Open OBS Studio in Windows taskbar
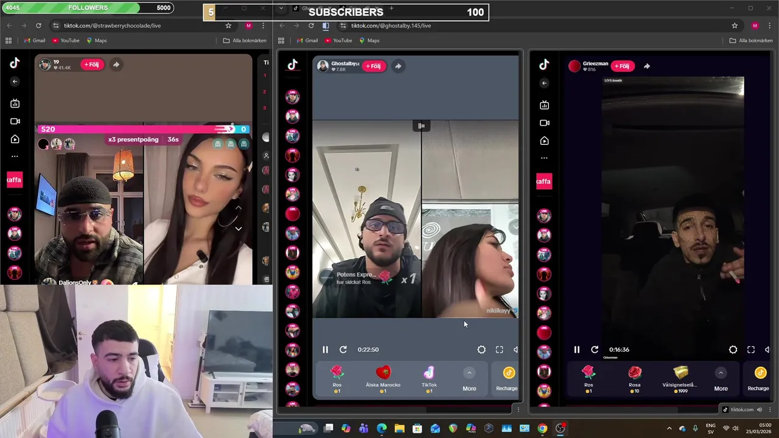 point(560,429)
